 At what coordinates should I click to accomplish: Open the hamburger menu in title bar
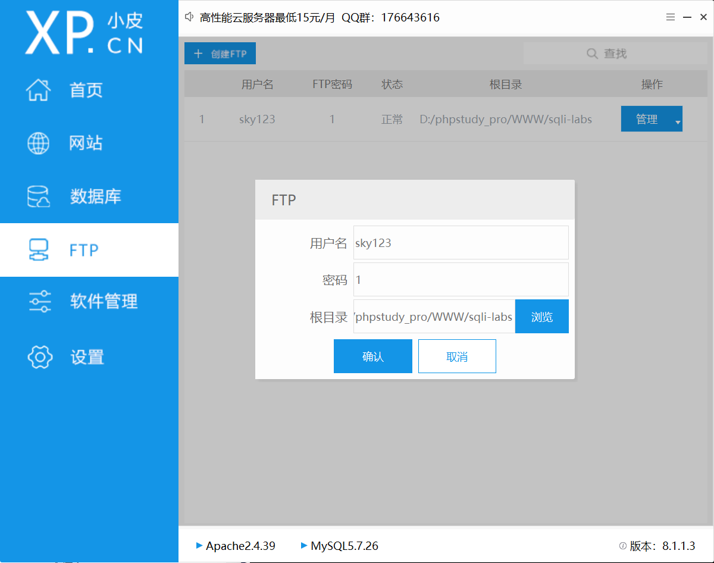(671, 17)
